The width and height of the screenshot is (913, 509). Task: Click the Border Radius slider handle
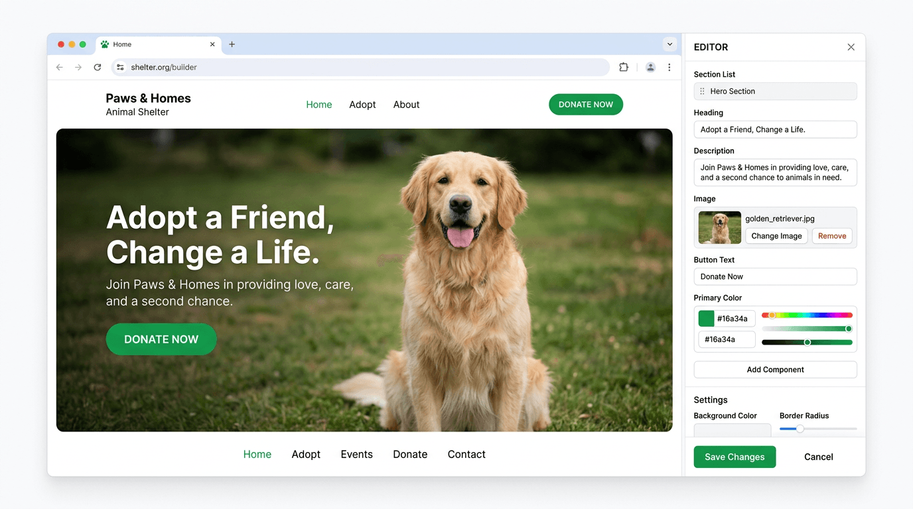click(x=800, y=429)
